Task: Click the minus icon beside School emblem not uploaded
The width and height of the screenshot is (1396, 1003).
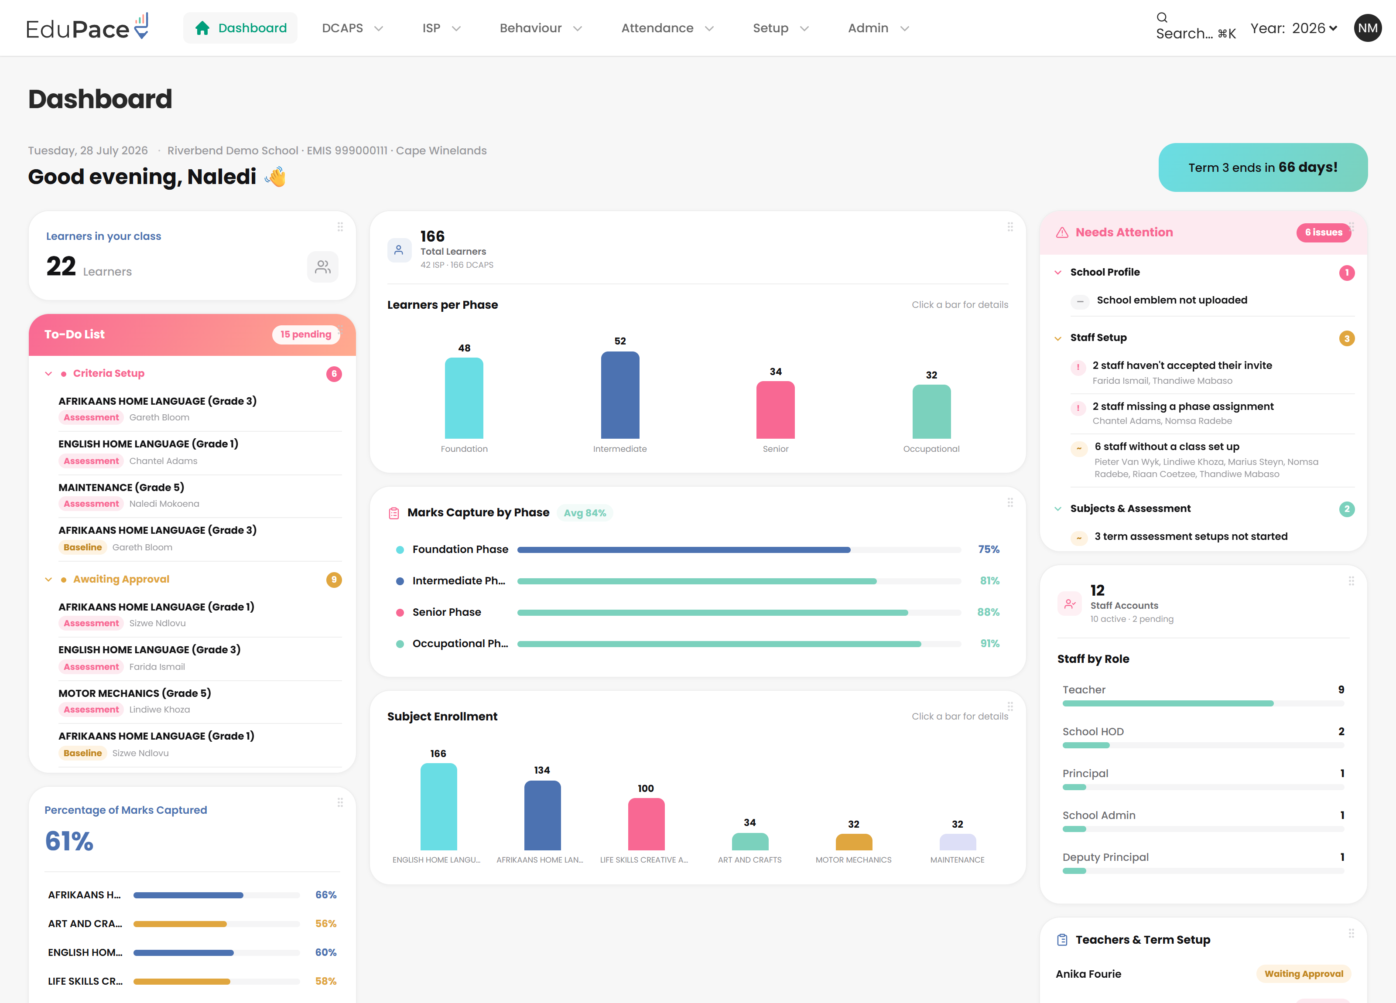Action: coord(1080,301)
